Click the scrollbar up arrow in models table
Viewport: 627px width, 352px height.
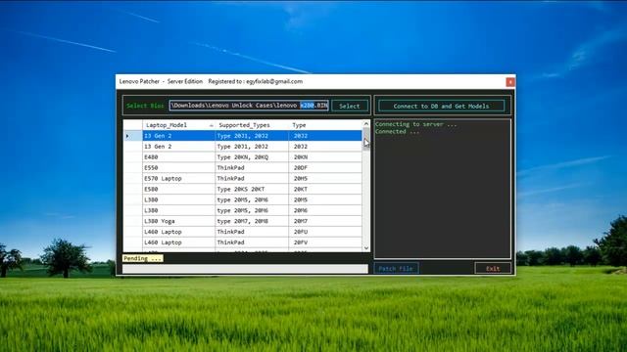pos(366,124)
